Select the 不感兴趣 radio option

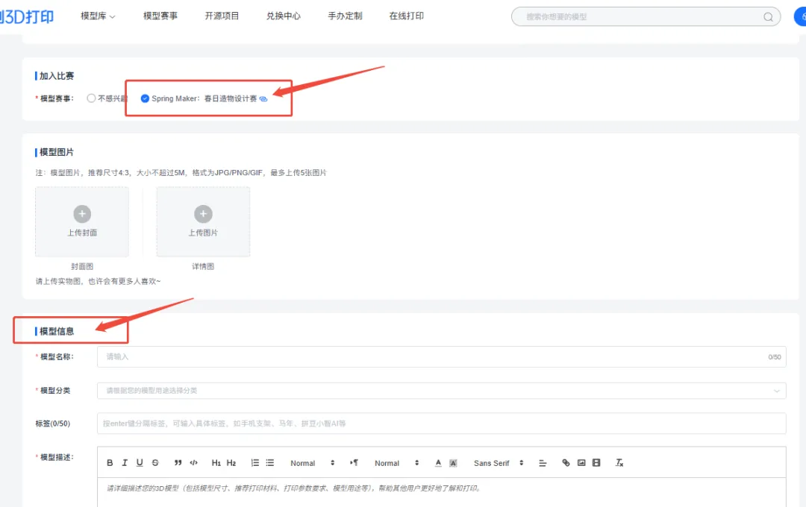pyautogui.click(x=92, y=98)
